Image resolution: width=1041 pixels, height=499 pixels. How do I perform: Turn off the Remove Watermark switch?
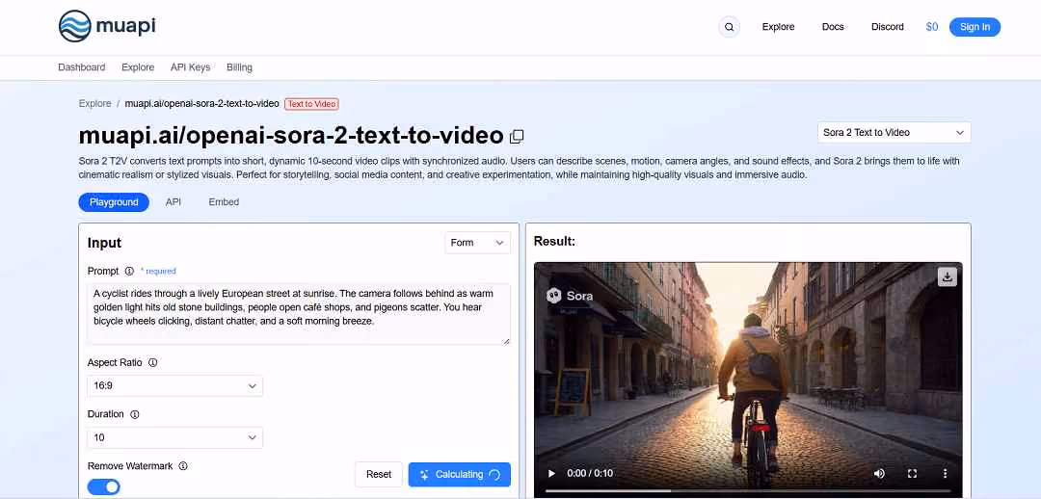pyautogui.click(x=103, y=487)
